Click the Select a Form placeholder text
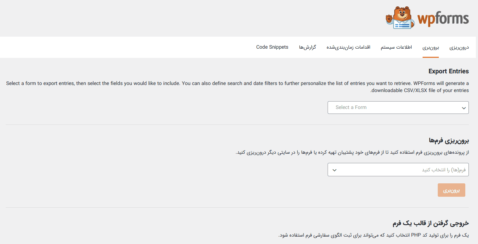Screen dimensions: 478x244 (351, 108)
